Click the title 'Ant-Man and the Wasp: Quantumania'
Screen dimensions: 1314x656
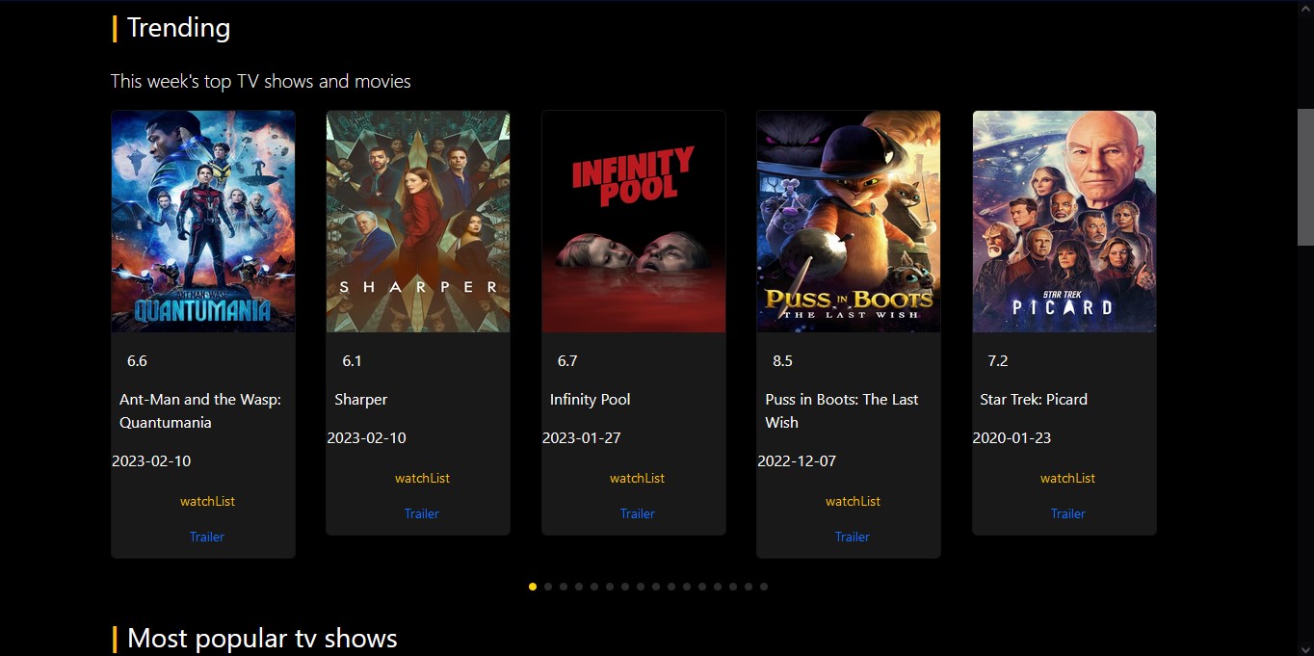click(200, 410)
